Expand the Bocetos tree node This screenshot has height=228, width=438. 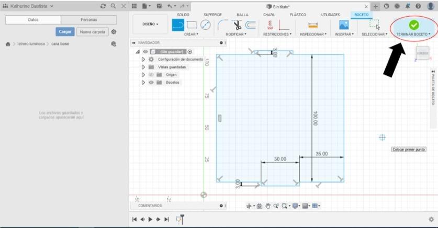[143, 83]
